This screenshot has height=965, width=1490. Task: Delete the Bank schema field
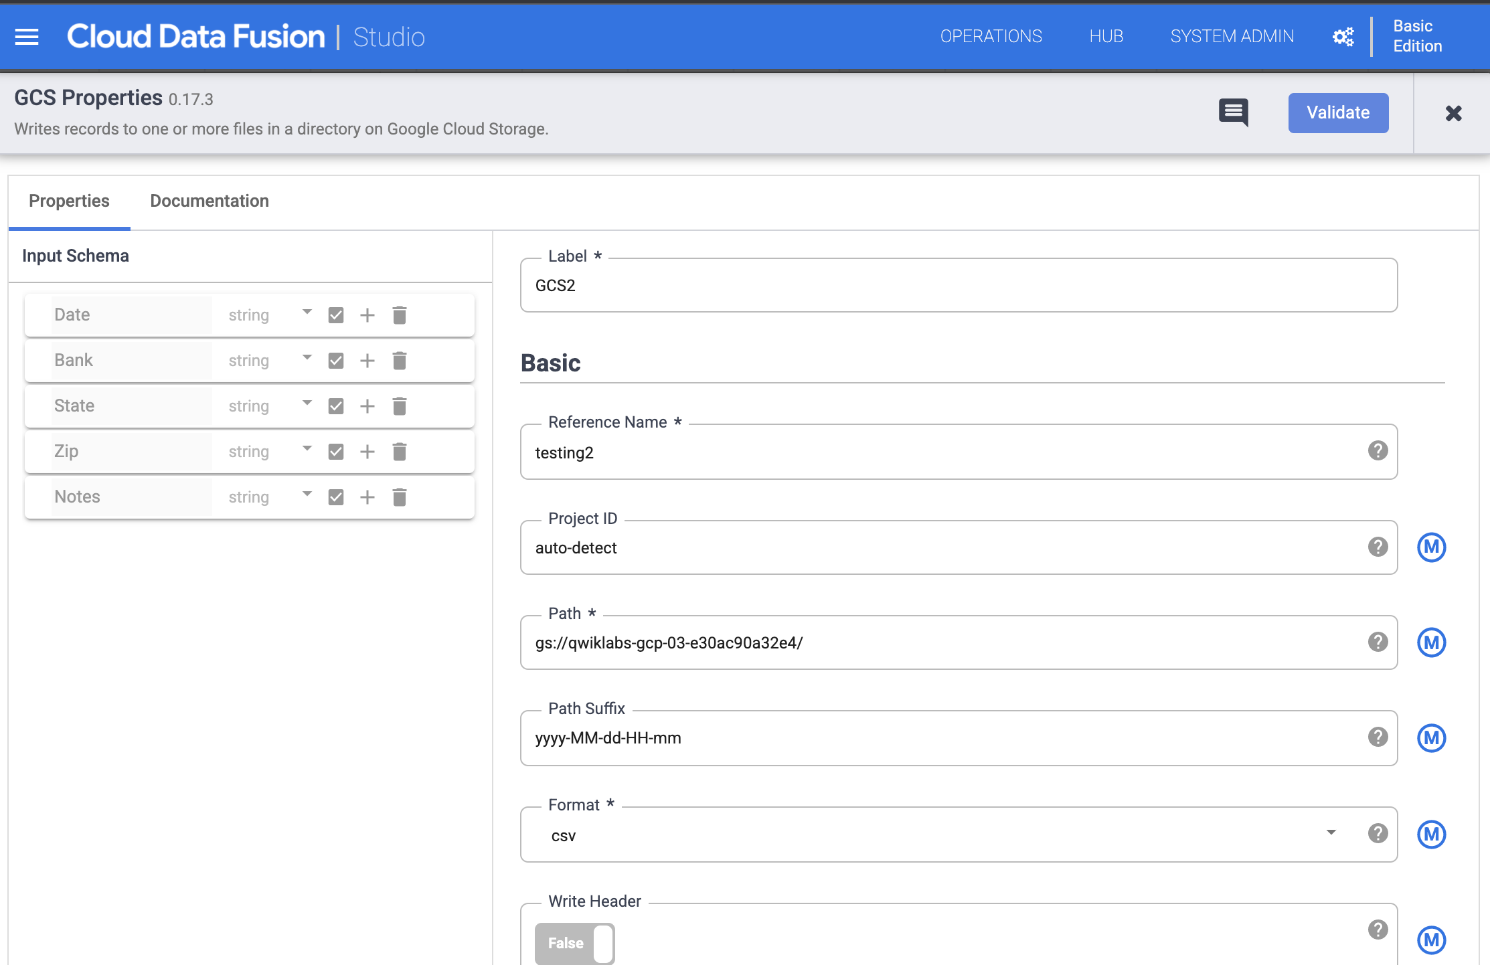[x=400, y=361]
